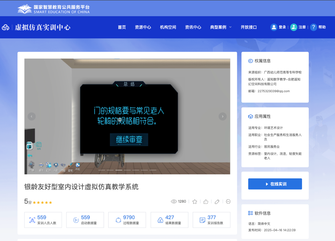Click the 实训人员人数 person icon

click(x=32, y=220)
